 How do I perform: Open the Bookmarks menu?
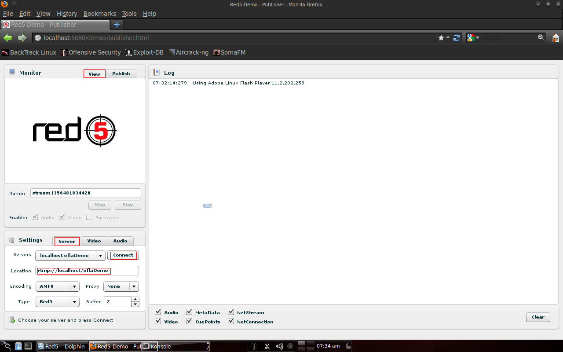[99, 14]
